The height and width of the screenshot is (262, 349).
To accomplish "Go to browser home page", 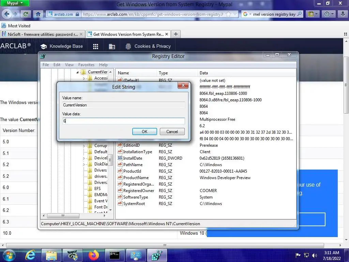I will click(38, 14).
